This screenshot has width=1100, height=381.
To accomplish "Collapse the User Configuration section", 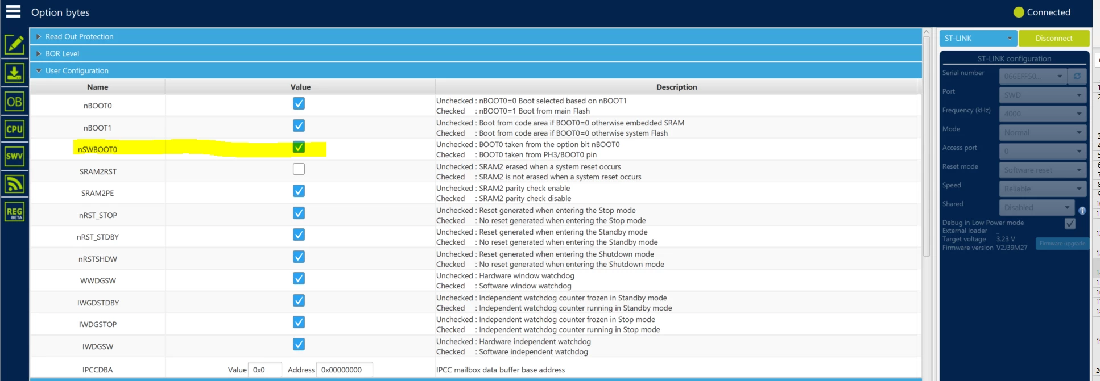I will click(475, 70).
